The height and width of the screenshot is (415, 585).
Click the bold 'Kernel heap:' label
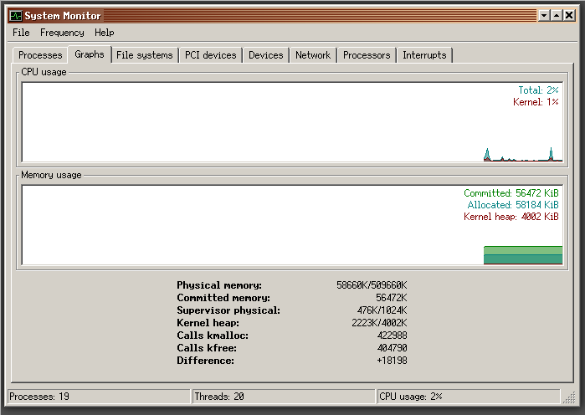(x=208, y=323)
